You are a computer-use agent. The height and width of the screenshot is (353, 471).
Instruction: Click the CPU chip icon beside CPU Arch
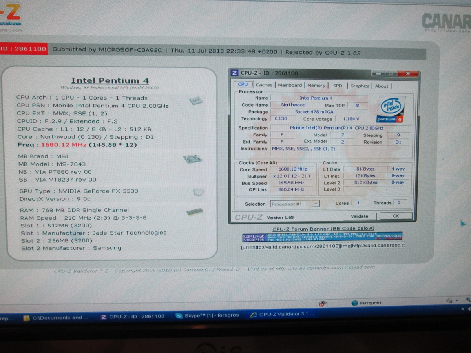tap(196, 101)
